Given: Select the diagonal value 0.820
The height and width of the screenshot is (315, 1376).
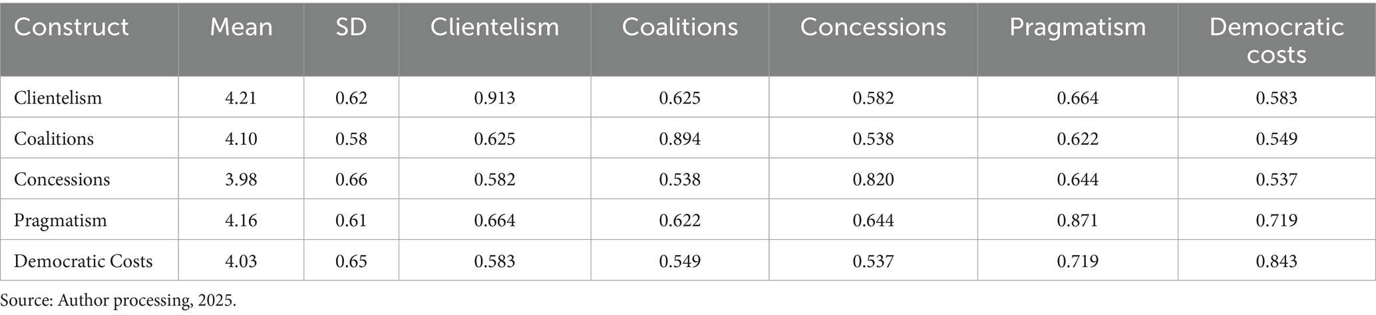Looking at the screenshot, I should tap(873, 179).
